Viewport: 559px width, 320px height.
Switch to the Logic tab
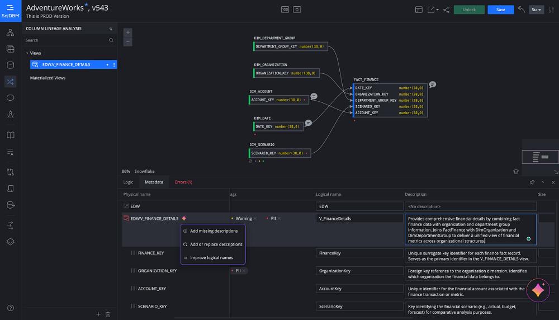[x=128, y=182]
